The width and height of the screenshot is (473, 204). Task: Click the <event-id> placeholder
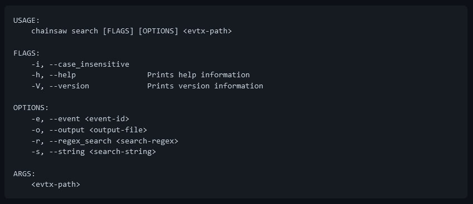[x=107, y=118]
